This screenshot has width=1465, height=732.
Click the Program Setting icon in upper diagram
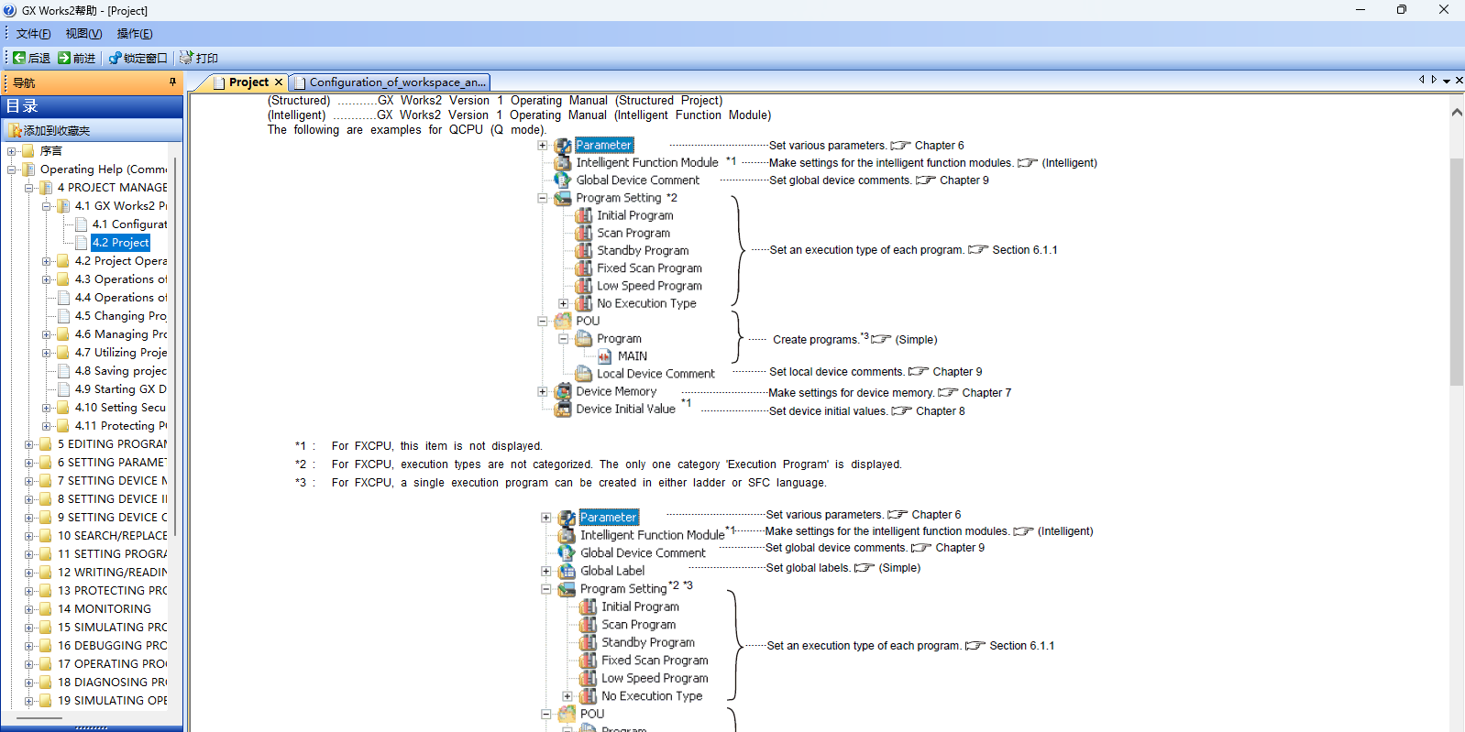(562, 198)
